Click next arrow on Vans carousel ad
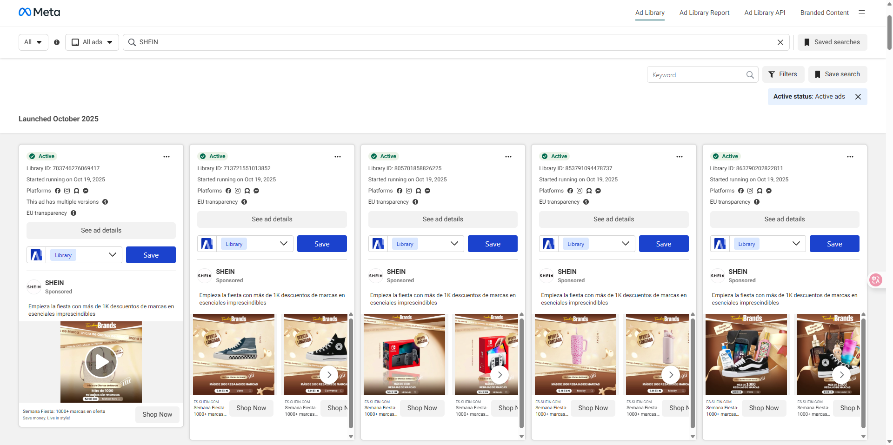The height and width of the screenshot is (445, 893). (x=329, y=375)
